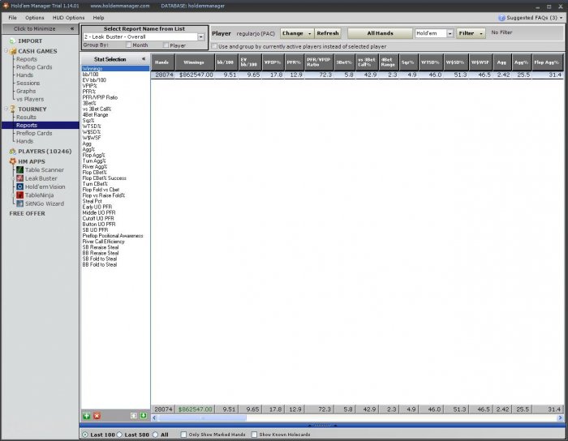Click the PLAYERS group icon

[x=13, y=152]
